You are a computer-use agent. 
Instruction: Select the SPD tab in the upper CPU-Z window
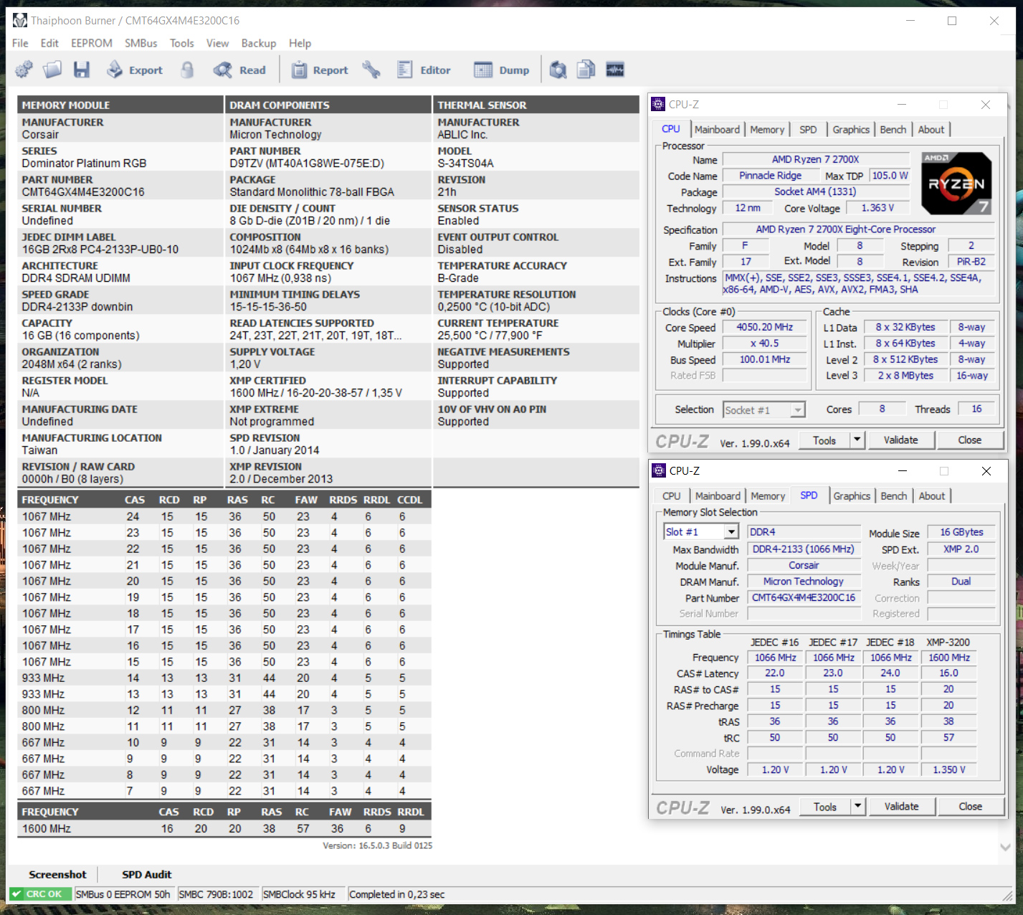pyautogui.click(x=808, y=130)
